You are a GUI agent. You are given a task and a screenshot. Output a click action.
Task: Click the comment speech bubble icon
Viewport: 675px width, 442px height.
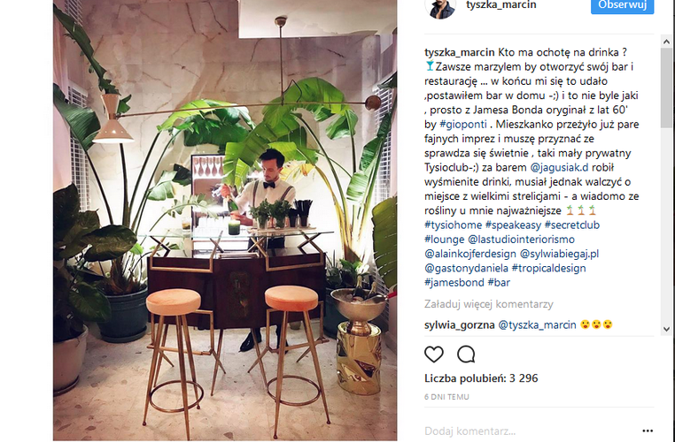(466, 354)
